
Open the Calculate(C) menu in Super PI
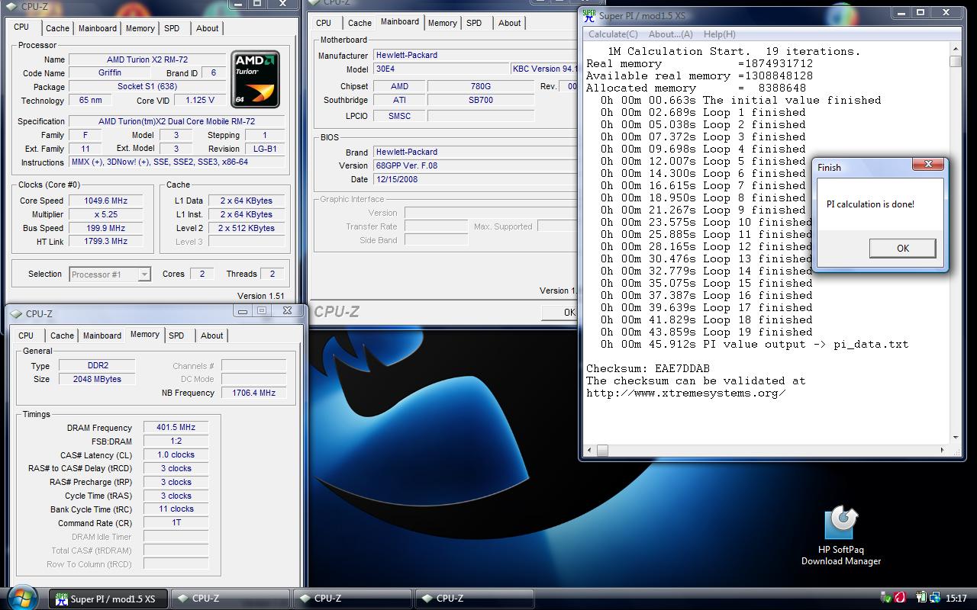(x=613, y=34)
